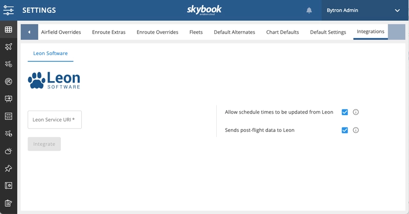The image size is (409, 214).
Task: Open the pushpin sidebar icon
Action: click(x=9, y=168)
